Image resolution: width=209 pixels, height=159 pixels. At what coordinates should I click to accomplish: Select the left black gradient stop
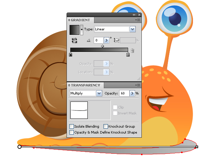[71, 54]
